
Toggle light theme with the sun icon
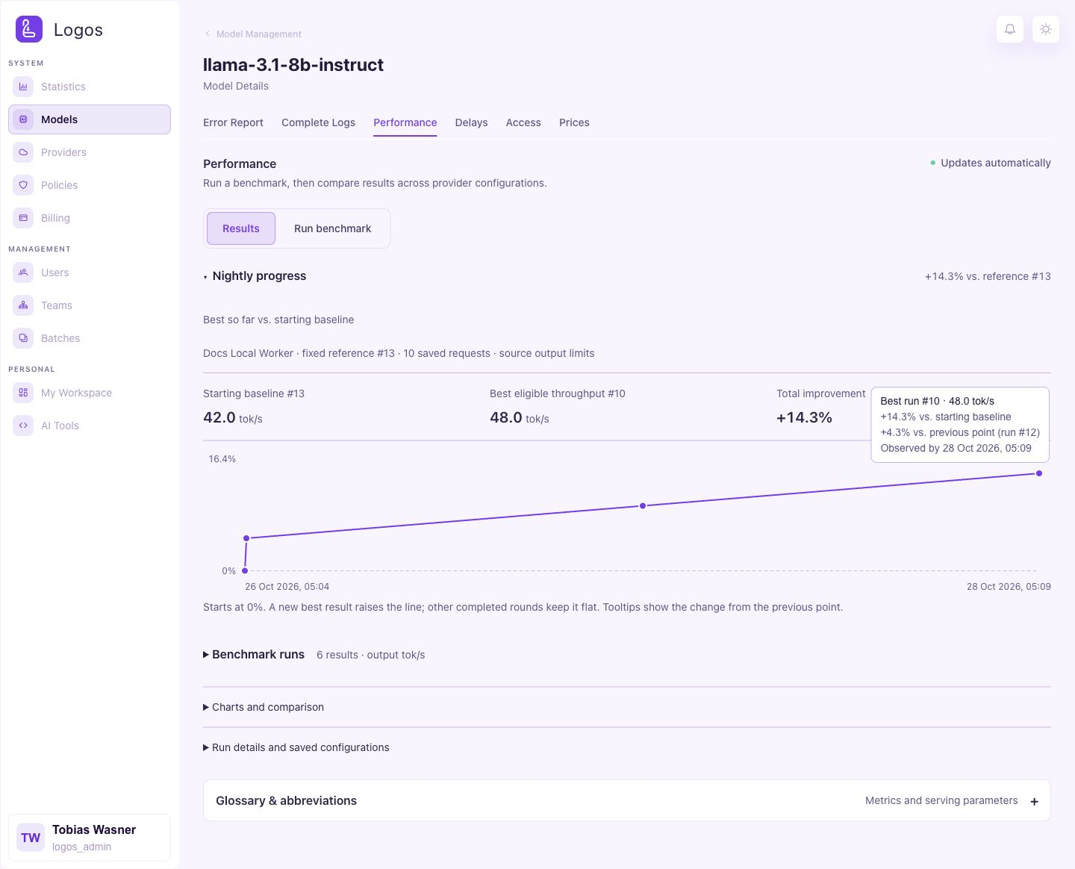pos(1046,29)
